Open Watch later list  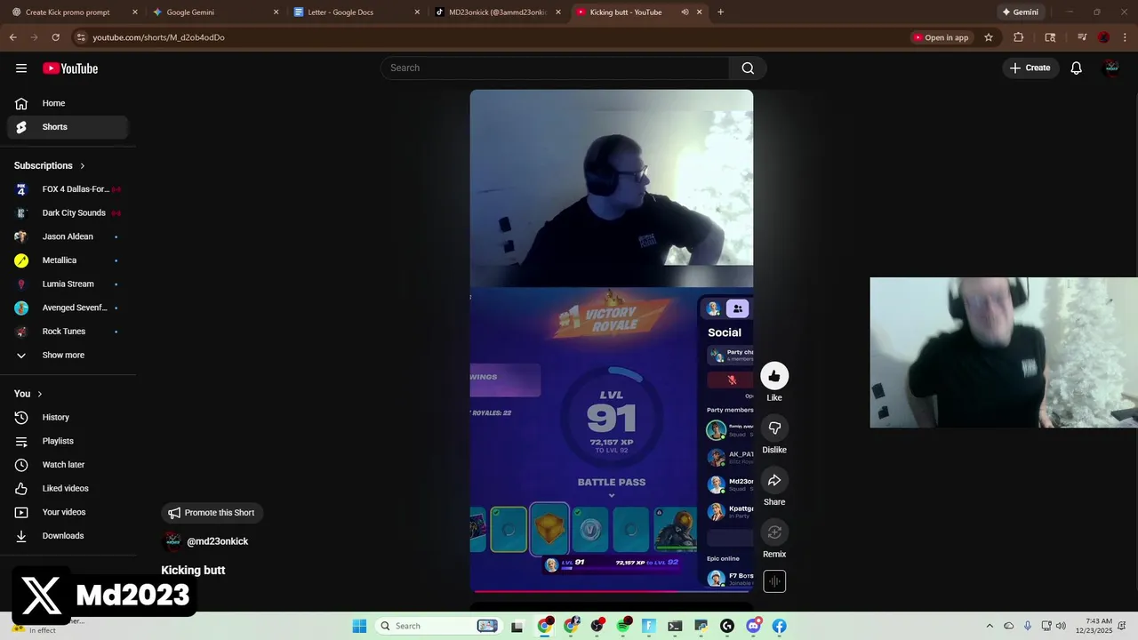point(67,465)
